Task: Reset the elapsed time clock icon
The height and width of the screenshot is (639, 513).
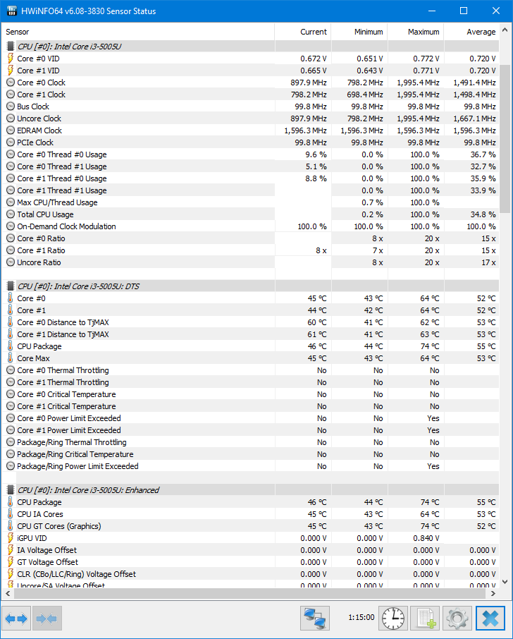Action: (x=393, y=619)
